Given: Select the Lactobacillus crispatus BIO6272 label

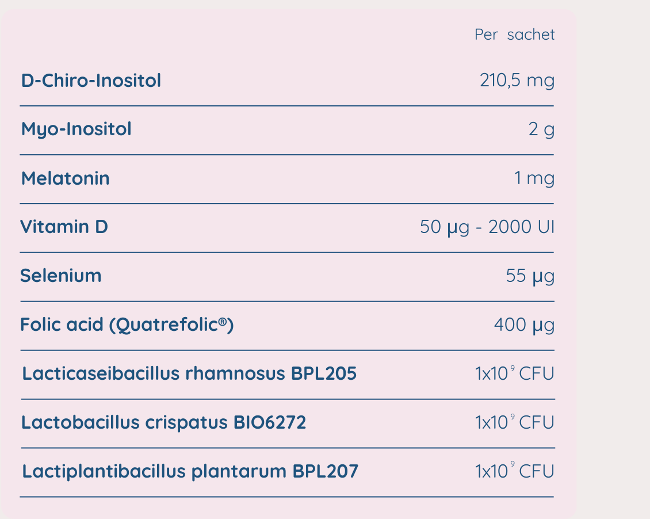Looking at the screenshot, I should [x=163, y=423].
